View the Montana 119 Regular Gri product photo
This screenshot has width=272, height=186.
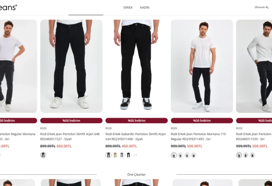click(202, 66)
